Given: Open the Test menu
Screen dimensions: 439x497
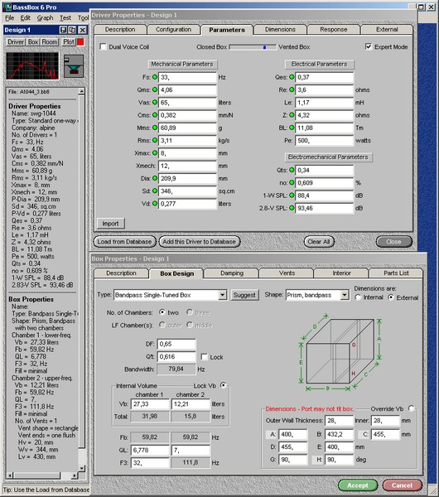Looking at the screenshot, I should pos(65,18).
